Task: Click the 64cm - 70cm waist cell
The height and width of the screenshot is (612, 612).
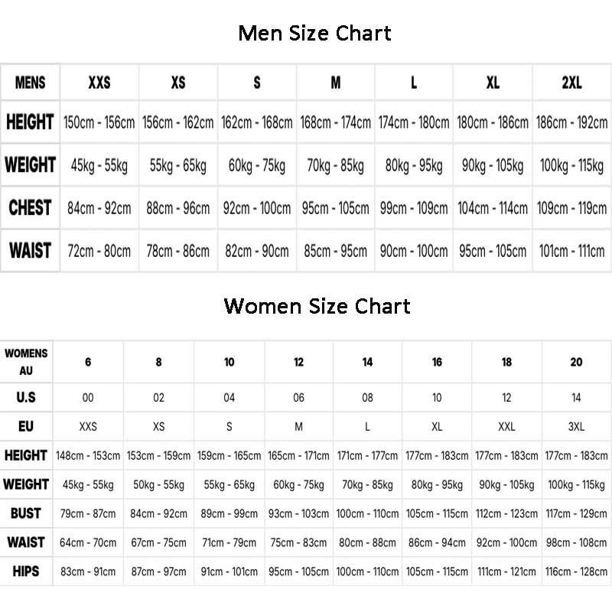Action: coord(88,542)
